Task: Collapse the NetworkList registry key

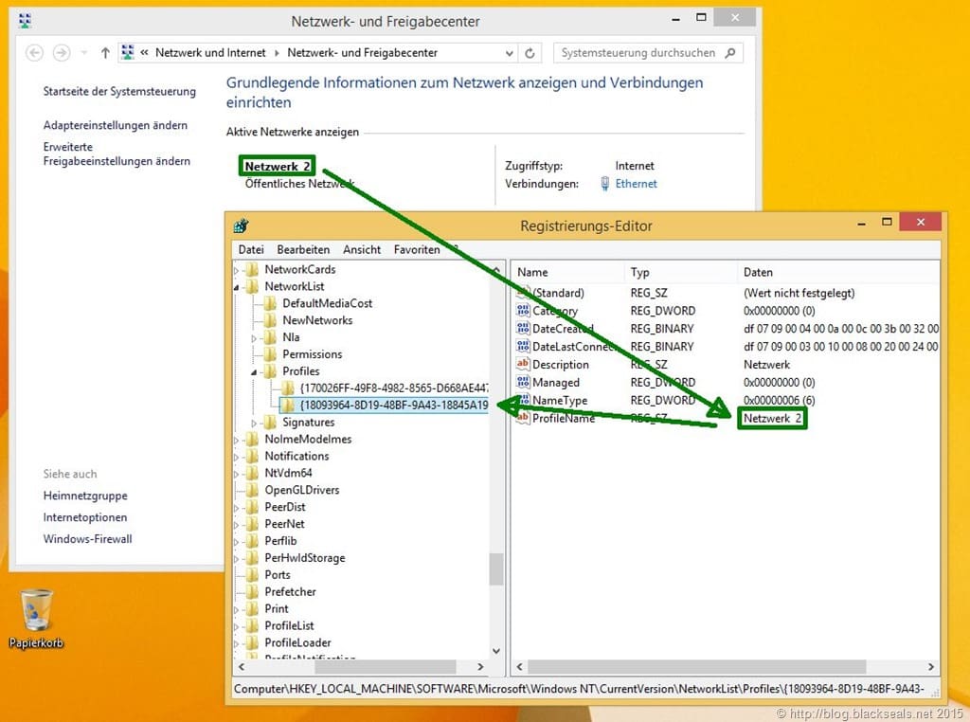Action: point(236,287)
